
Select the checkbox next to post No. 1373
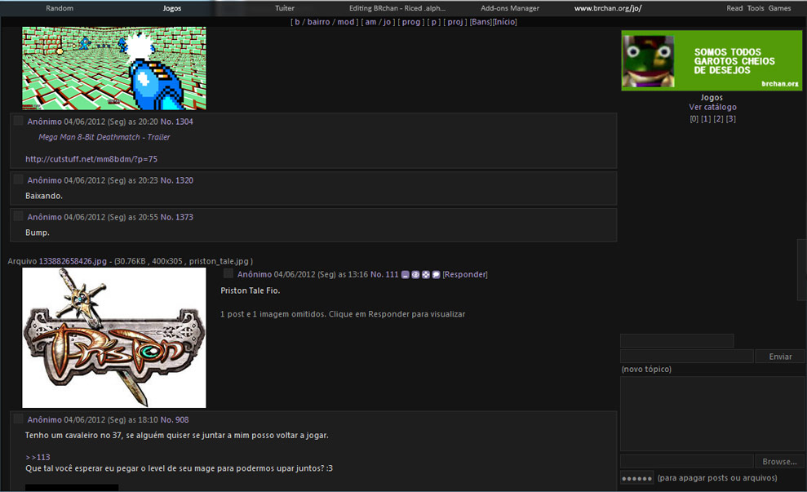tap(19, 216)
